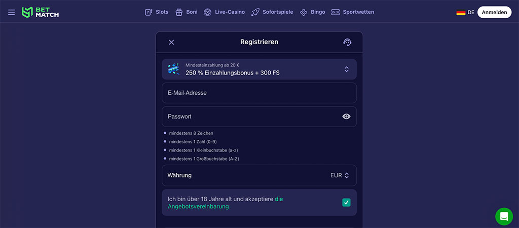Image resolution: width=519 pixels, height=228 pixels.
Task: Expand the deposit bonus selector
Action: [x=347, y=69]
